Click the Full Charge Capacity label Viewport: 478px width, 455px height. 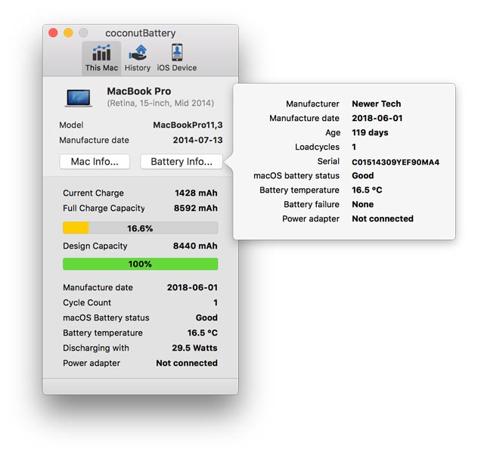point(104,209)
